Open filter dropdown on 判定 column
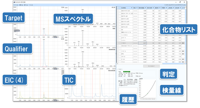 pos(137,8)
